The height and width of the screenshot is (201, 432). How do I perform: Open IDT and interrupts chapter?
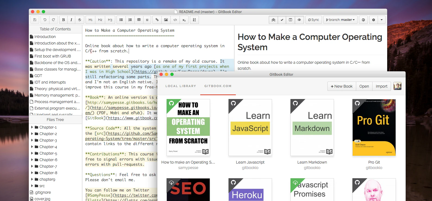point(55,82)
